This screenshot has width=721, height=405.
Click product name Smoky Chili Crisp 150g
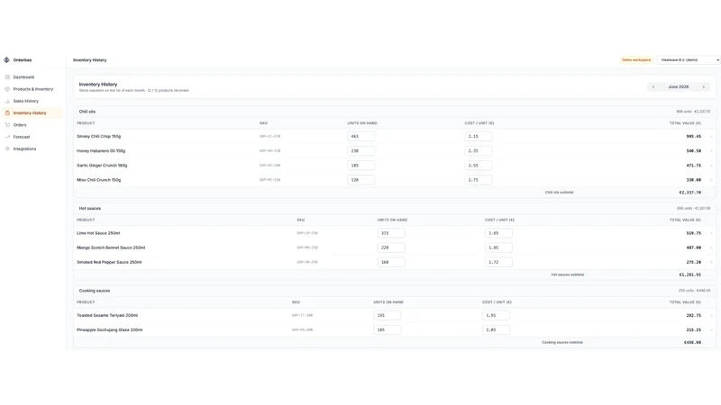click(x=99, y=137)
